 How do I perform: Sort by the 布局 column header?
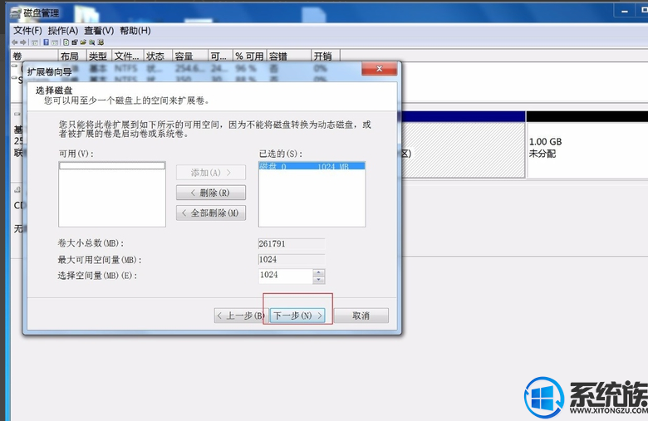(x=72, y=56)
